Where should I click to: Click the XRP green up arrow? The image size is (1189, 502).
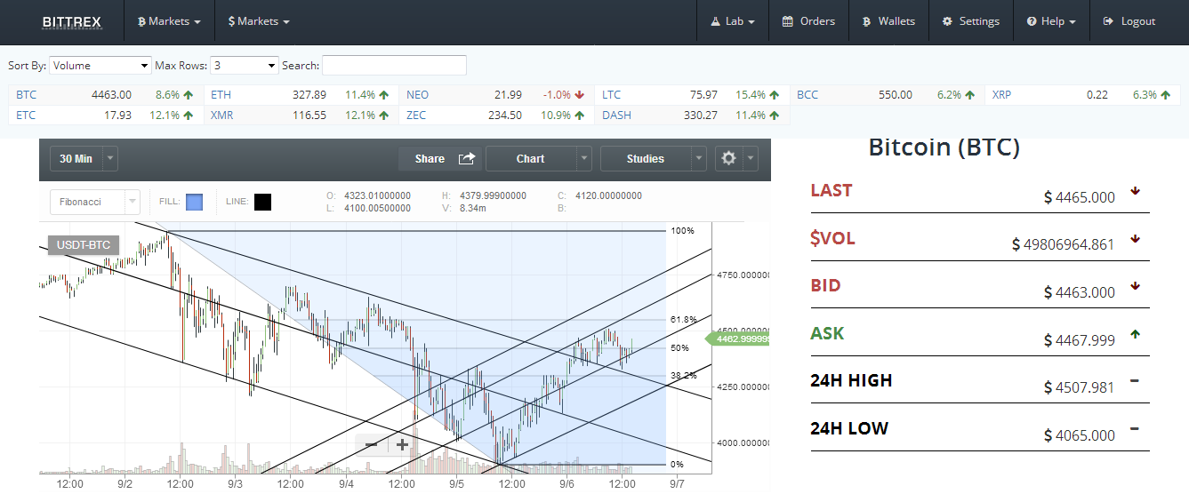click(1165, 95)
